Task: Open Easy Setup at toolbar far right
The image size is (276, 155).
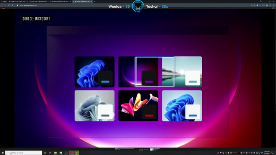Action: (273, 5)
